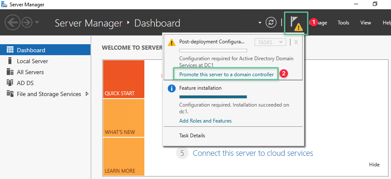
Task: Expand dropdown arrow beside refresh icon
Action: 261,23
